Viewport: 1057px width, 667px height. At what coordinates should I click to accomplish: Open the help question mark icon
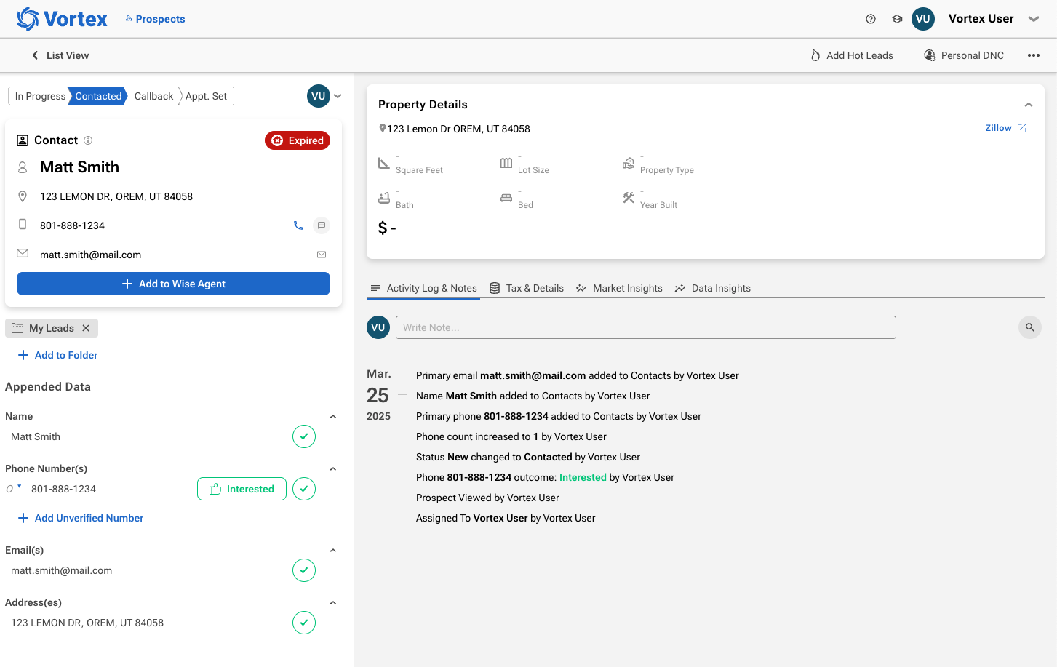tap(871, 19)
